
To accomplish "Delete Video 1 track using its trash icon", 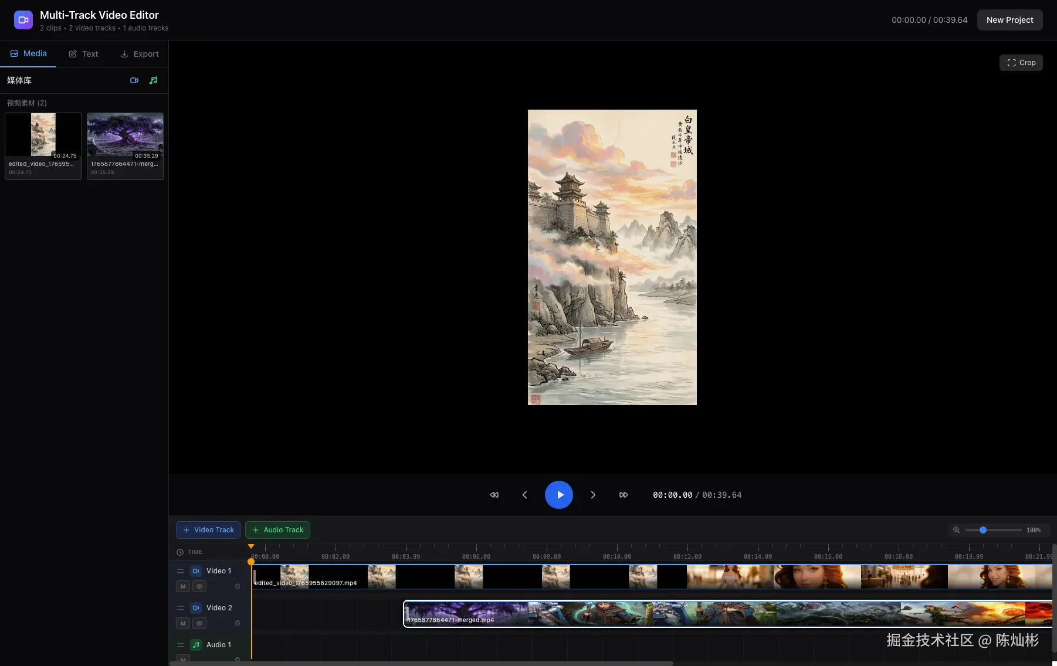I will (238, 586).
